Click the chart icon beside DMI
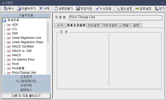 9,33
